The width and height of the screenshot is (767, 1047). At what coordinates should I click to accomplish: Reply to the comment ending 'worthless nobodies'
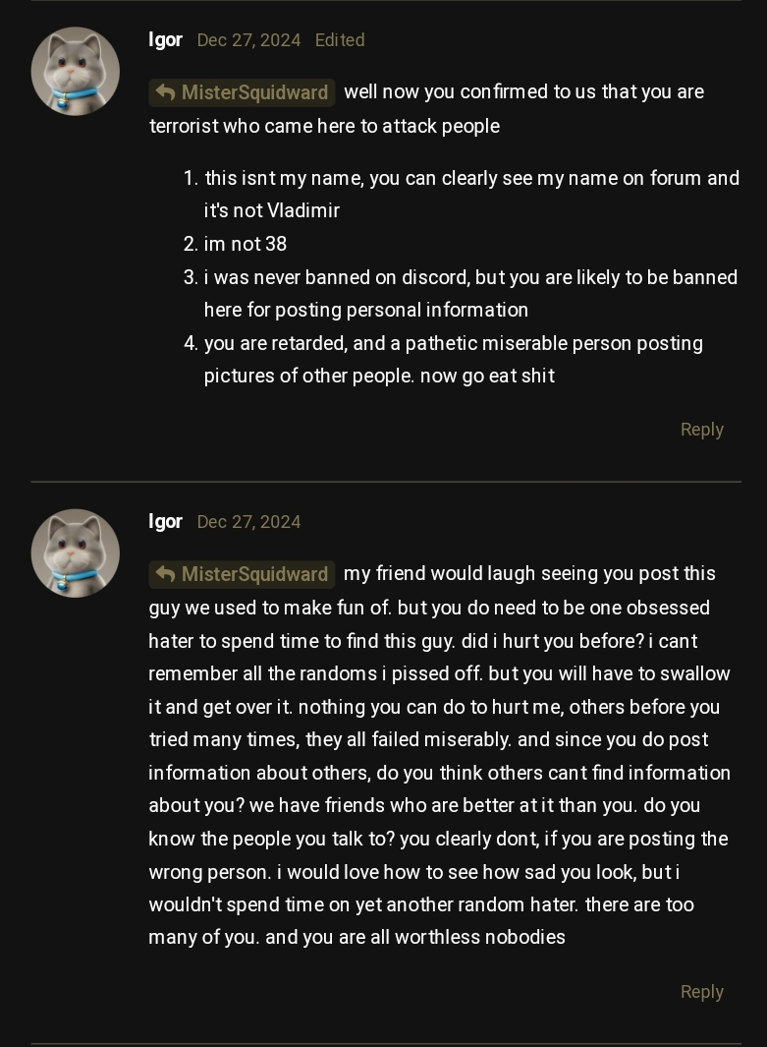click(x=701, y=992)
